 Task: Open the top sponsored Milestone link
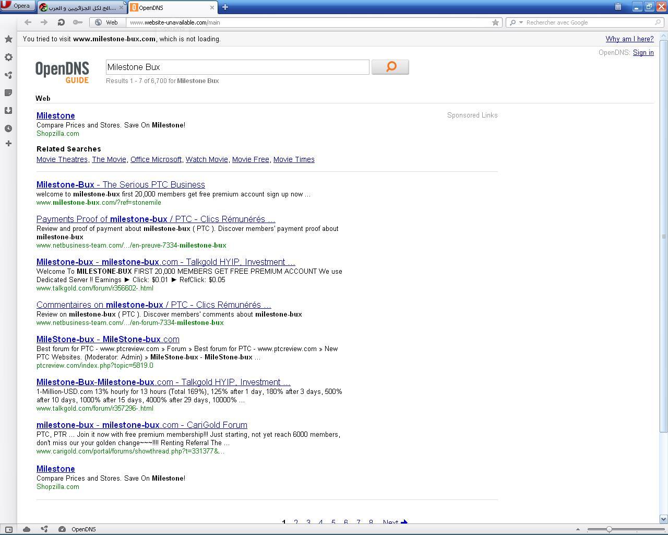56,115
